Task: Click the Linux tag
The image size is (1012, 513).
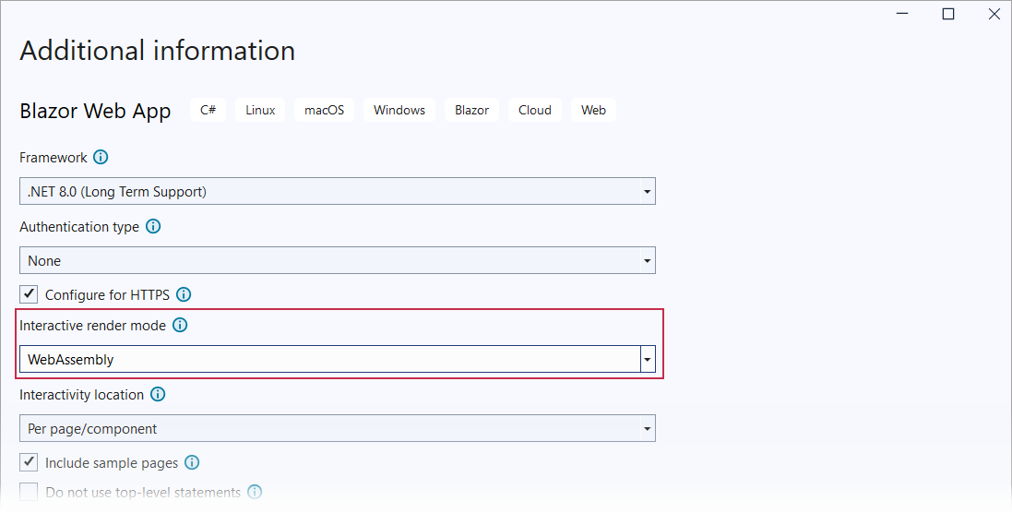Action: pyautogui.click(x=260, y=111)
